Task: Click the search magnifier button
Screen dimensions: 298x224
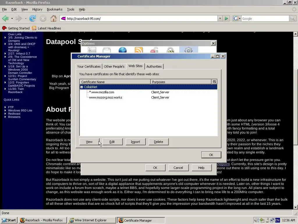Action: point(292,18)
